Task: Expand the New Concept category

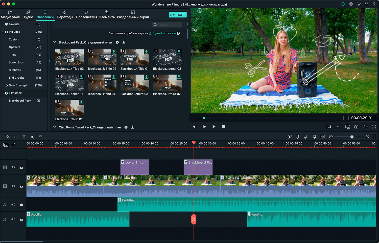Action: (7, 85)
